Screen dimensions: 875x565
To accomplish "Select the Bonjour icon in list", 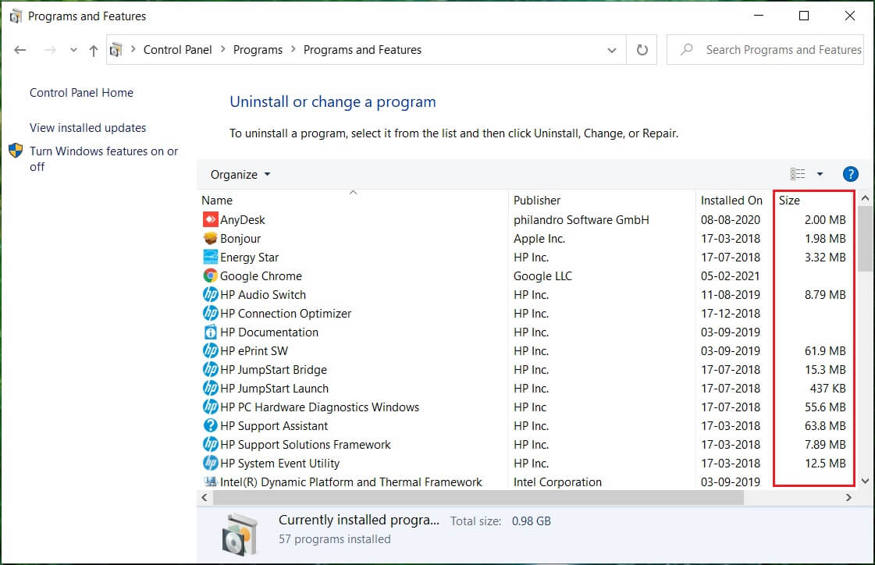I will tap(210, 239).
